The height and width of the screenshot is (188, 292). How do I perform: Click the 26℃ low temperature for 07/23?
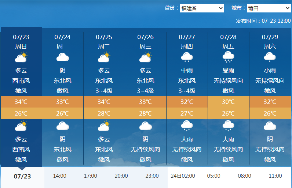pyautogui.click(x=21, y=113)
